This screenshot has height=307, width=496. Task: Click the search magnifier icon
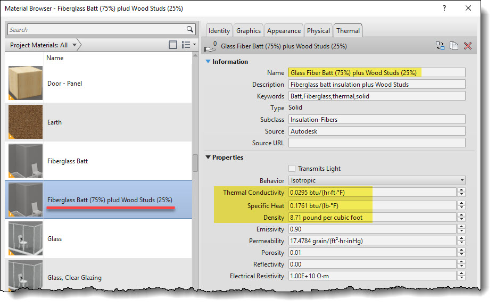[x=189, y=29]
